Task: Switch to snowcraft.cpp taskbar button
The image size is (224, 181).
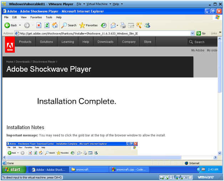Action: pos(129,170)
